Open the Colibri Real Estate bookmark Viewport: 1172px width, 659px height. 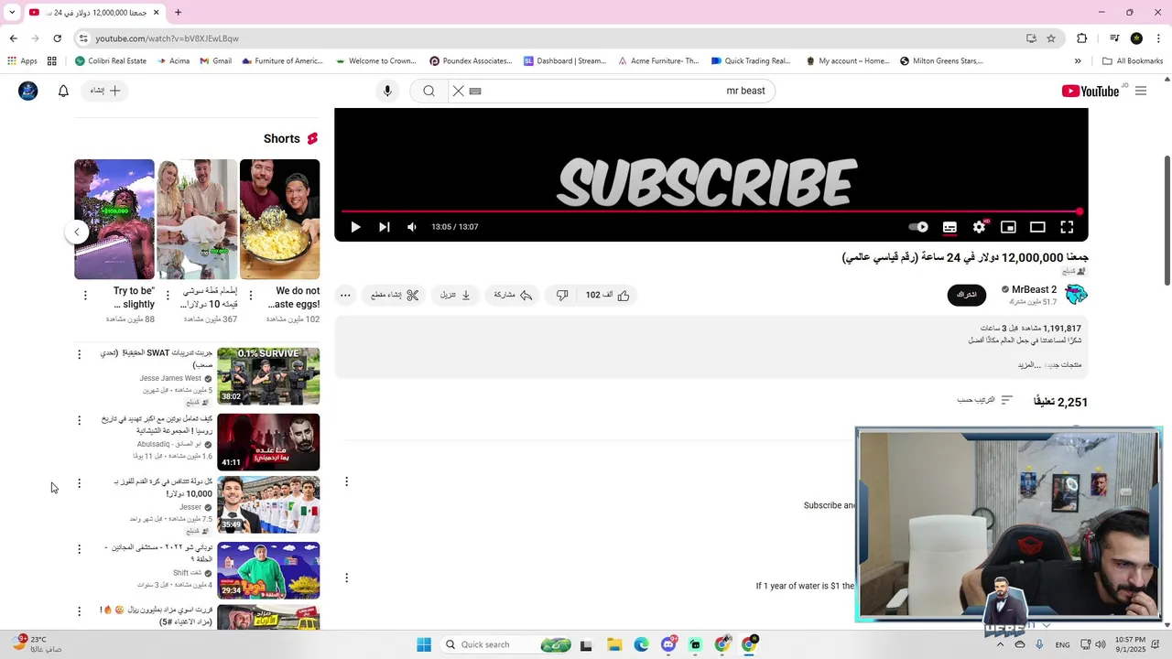point(111,61)
